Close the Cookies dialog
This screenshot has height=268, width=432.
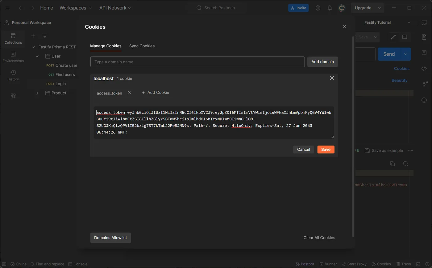(344, 26)
